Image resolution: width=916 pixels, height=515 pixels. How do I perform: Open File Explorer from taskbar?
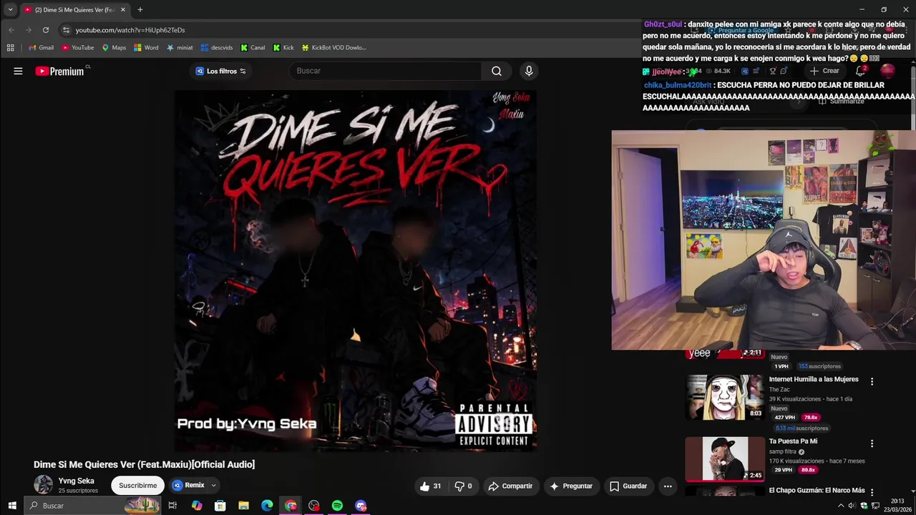pos(243,506)
